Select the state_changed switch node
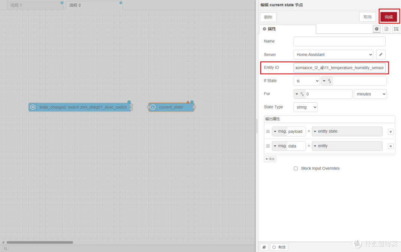The width and height of the screenshot is (401, 252). 80,107
